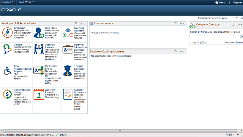Image resolution: width=243 pixels, height=137 pixels.
Task: Click the status bar URL text
Action: click(x=34, y=135)
